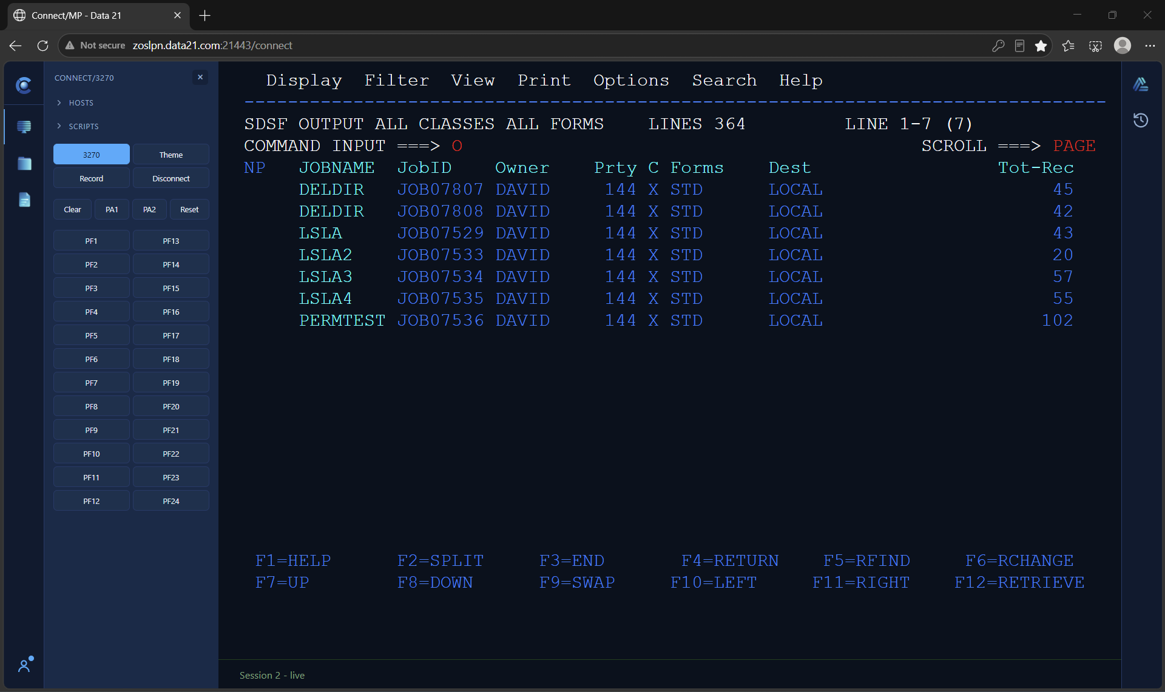Image resolution: width=1165 pixels, height=692 pixels.
Task: Click the Not secure warning icon
Action: (x=70, y=45)
